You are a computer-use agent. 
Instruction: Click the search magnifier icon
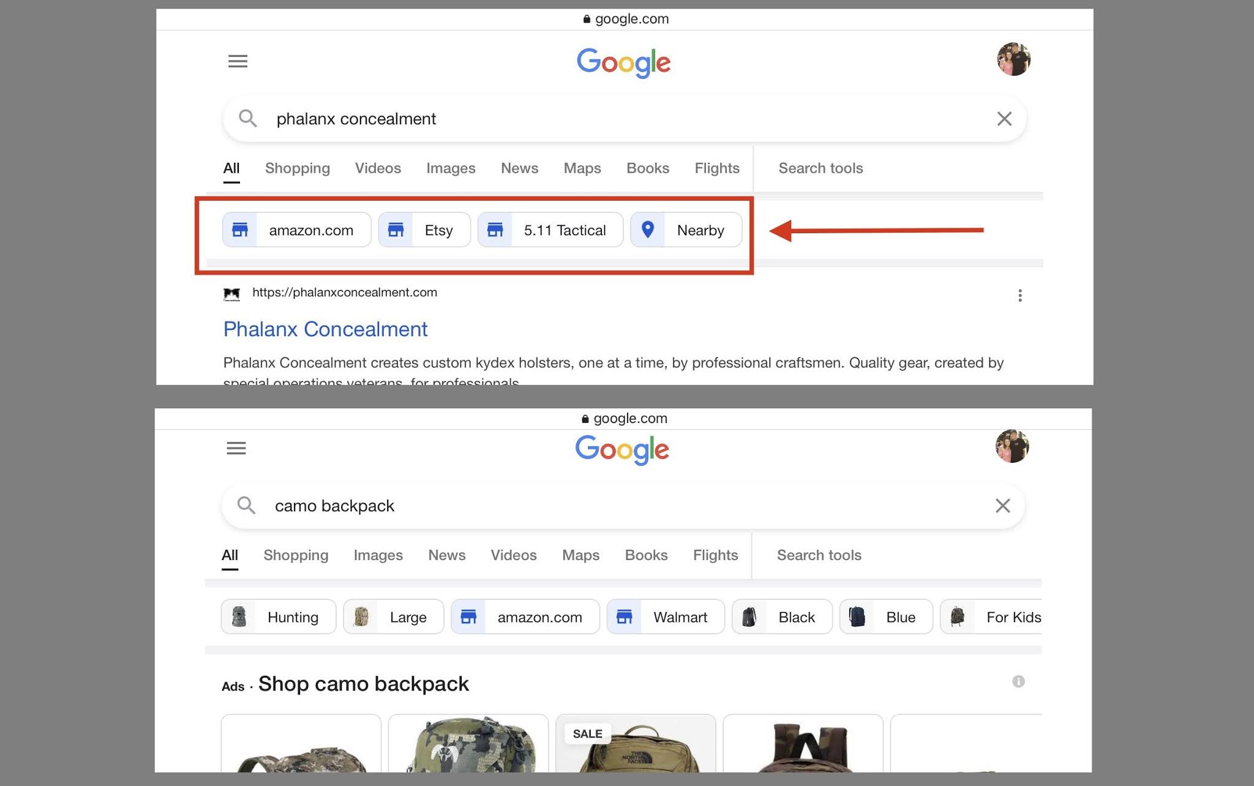pyautogui.click(x=249, y=118)
